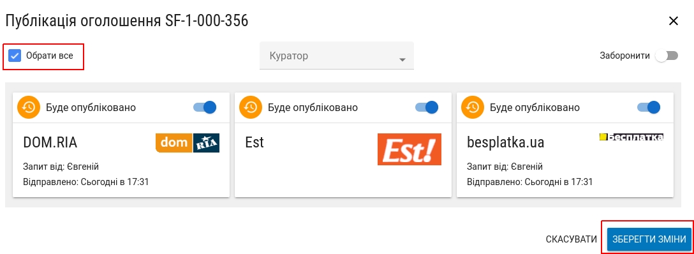
Task: Click the clock status icon on besplatka.ua card
Action: pyautogui.click(x=473, y=107)
